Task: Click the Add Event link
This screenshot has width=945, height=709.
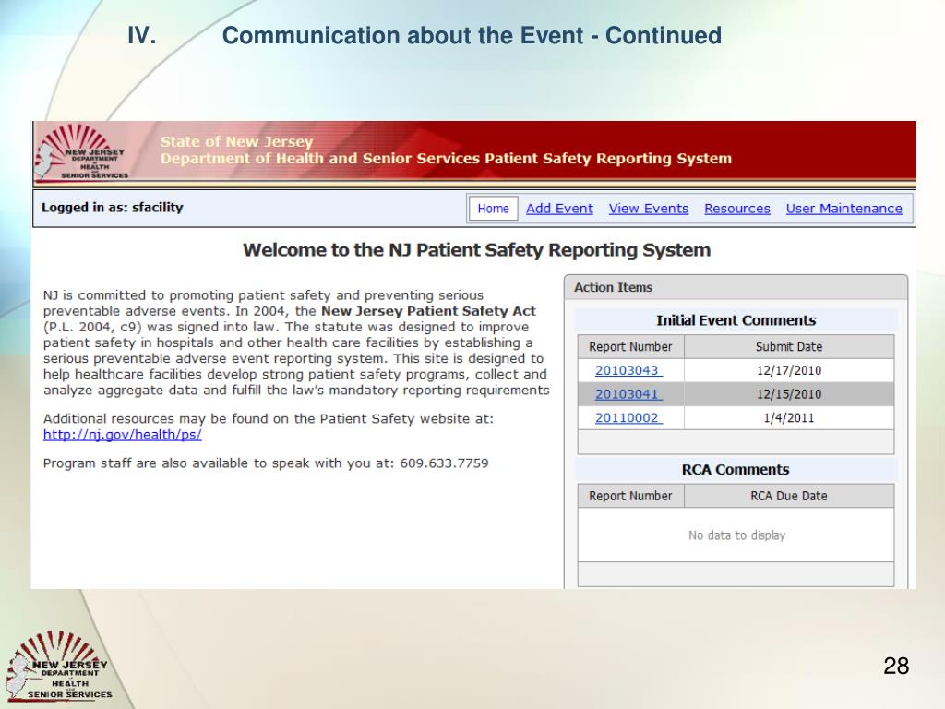Action: coord(559,209)
